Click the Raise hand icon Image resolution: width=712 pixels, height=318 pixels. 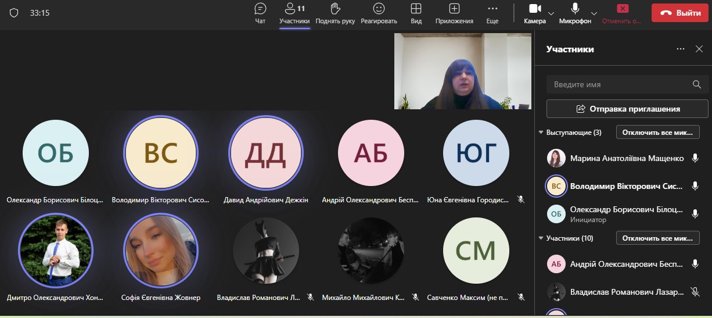335,13
